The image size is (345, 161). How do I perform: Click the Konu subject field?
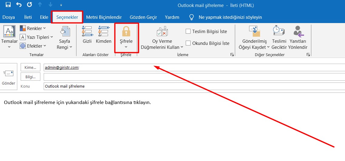pos(194,86)
